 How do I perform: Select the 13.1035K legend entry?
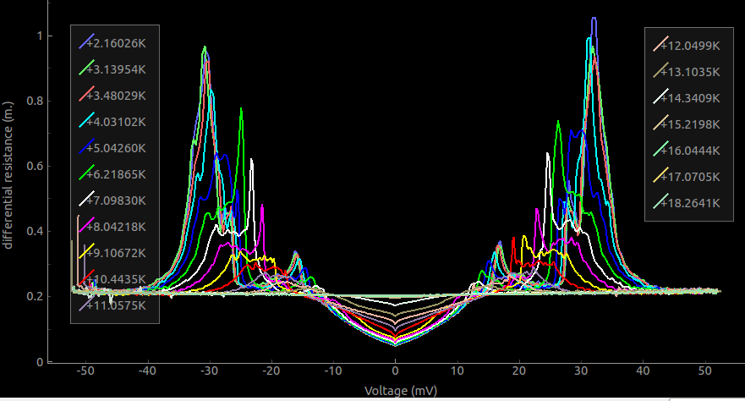tap(690, 71)
